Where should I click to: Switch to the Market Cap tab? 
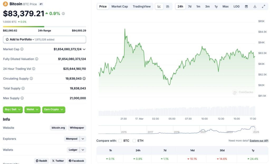(x=119, y=6)
